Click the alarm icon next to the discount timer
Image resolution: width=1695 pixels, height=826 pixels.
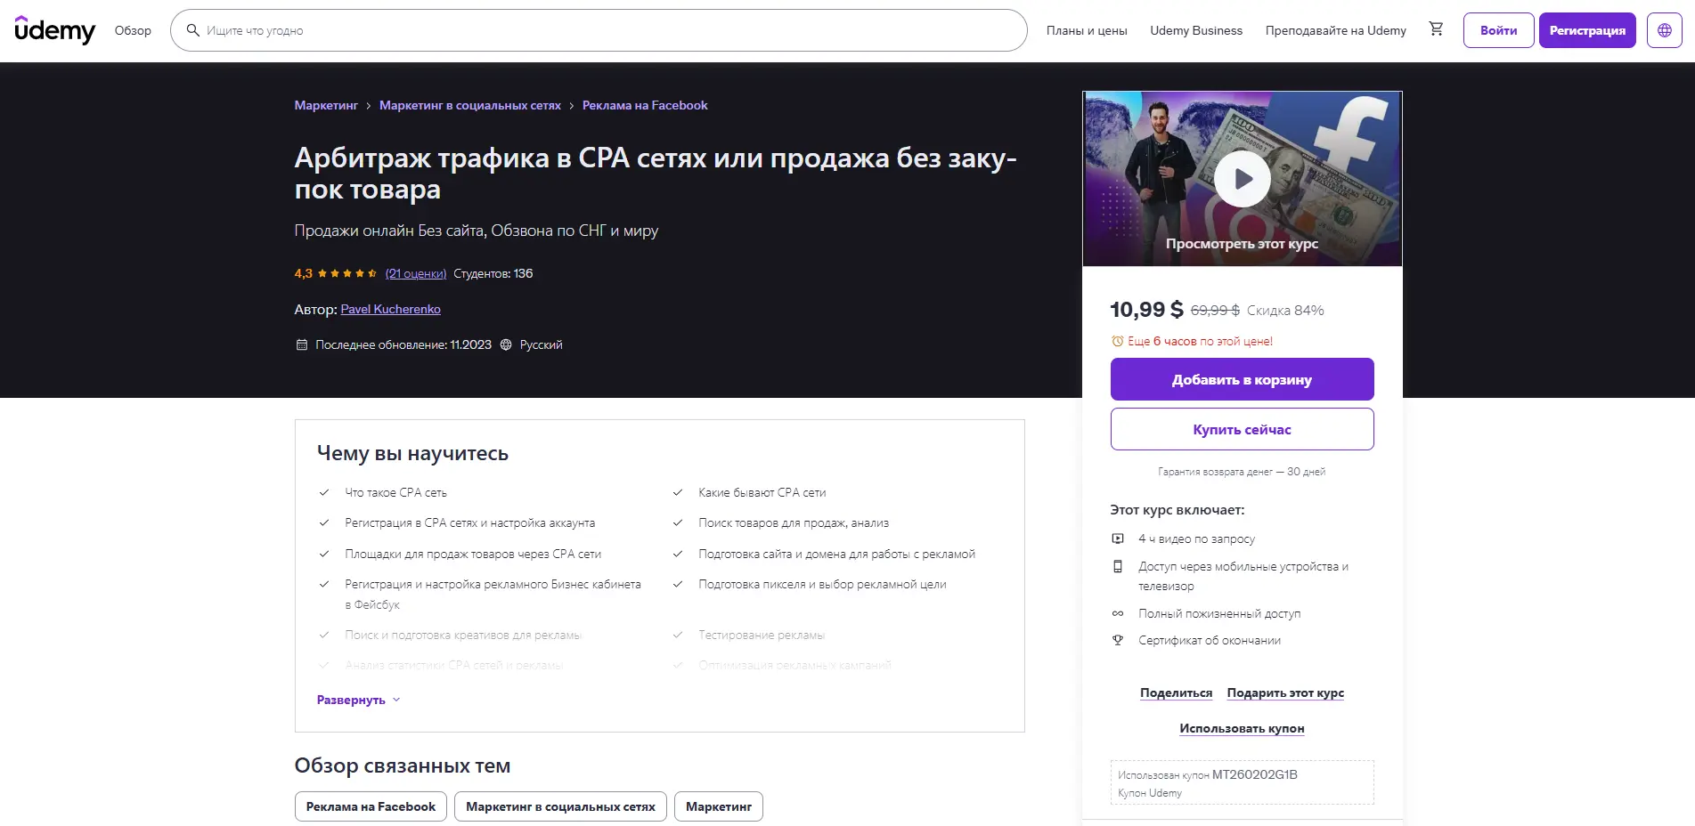(1116, 341)
